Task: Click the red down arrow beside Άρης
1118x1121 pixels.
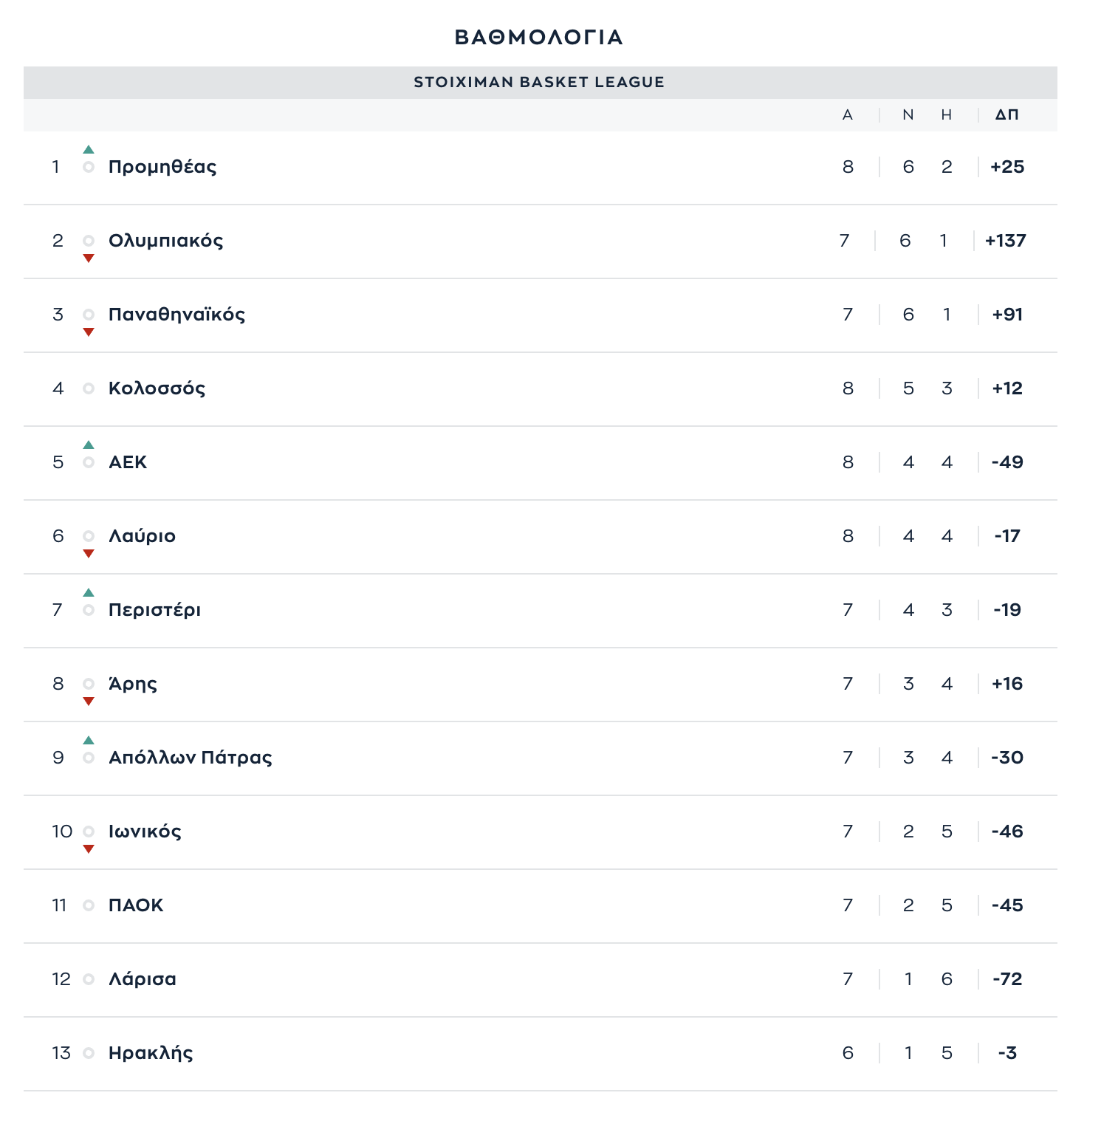Action: [x=89, y=701]
